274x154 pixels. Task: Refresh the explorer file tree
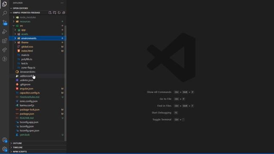pyautogui.click(x=59, y=12)
